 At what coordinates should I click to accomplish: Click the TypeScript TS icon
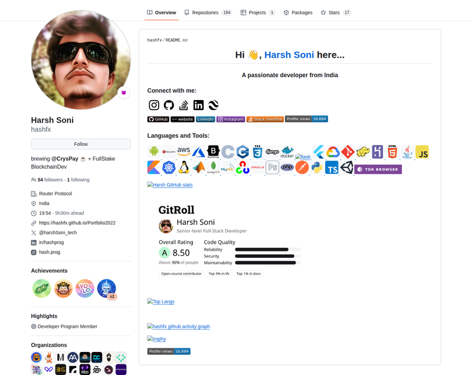coord(332,168)
